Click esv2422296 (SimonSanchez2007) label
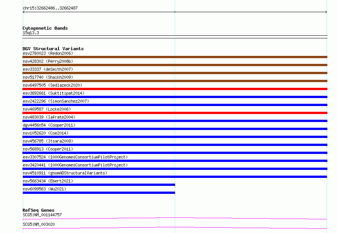The width and height of the screenshot is (338, 233). (x=56, y=101)
